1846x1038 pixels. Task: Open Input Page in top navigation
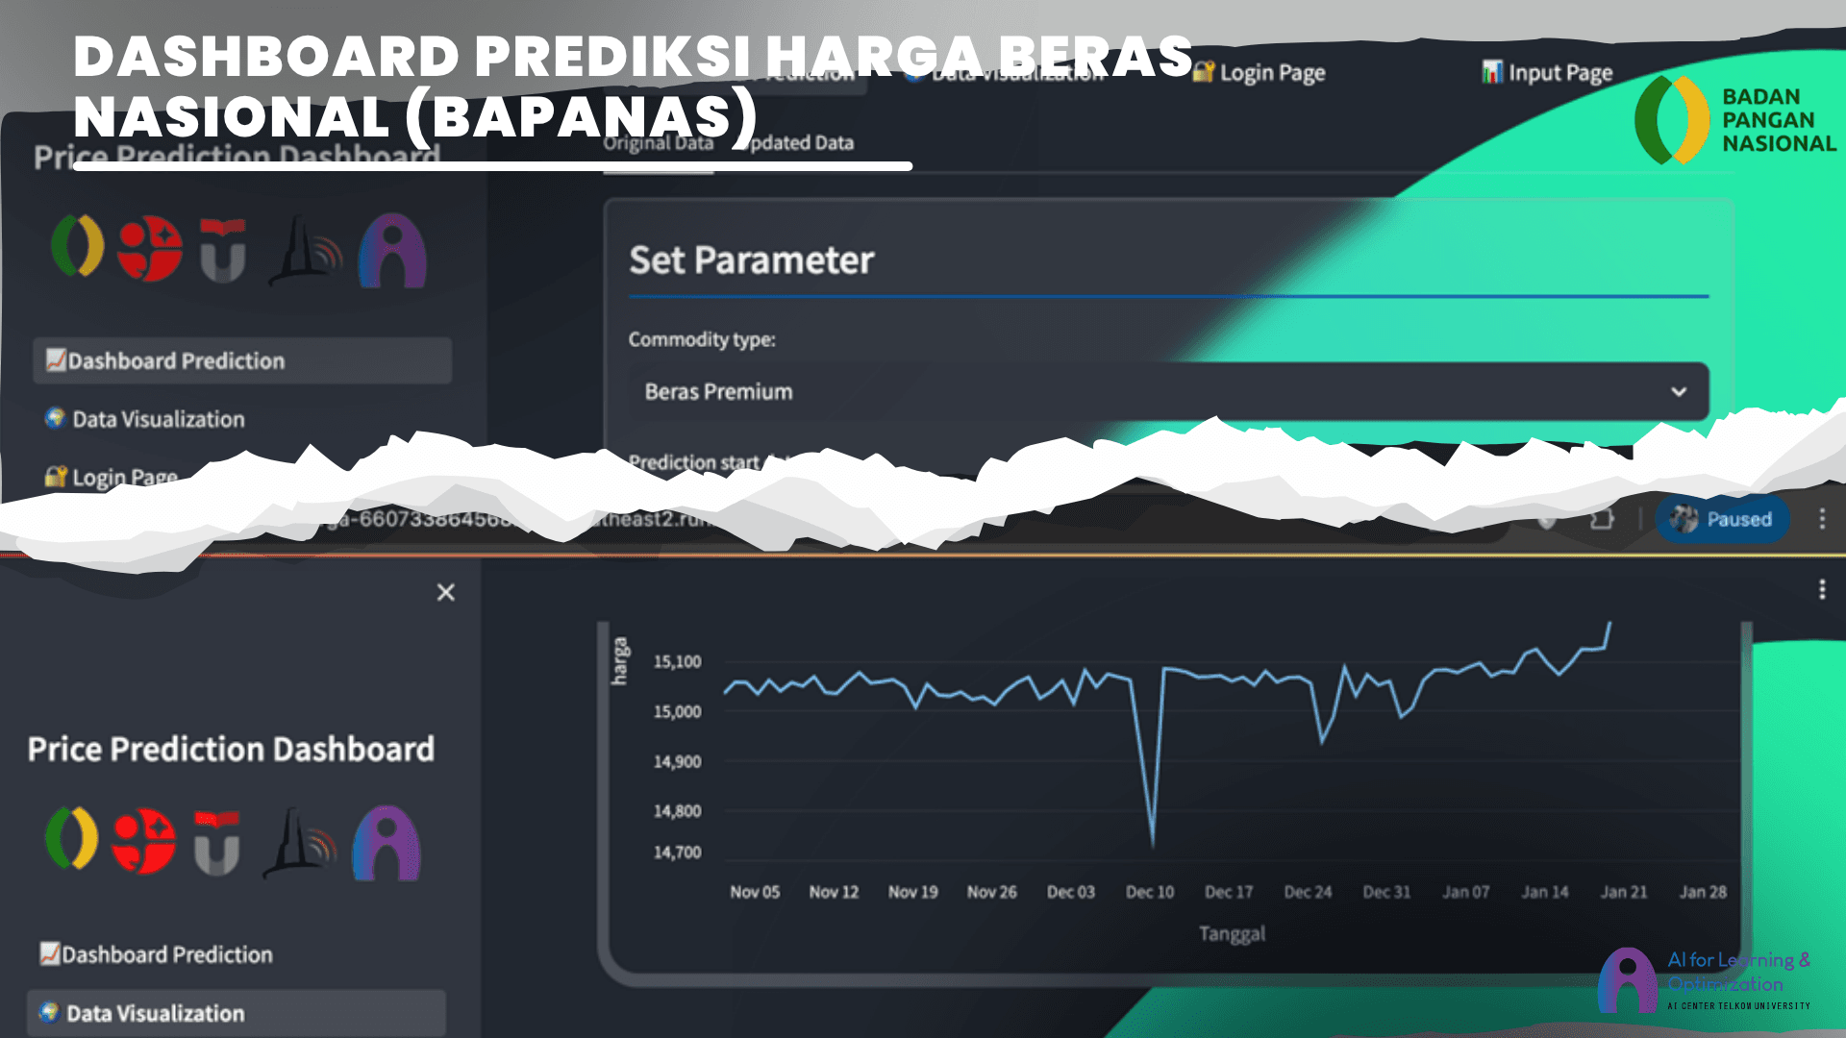[1547, 73]
